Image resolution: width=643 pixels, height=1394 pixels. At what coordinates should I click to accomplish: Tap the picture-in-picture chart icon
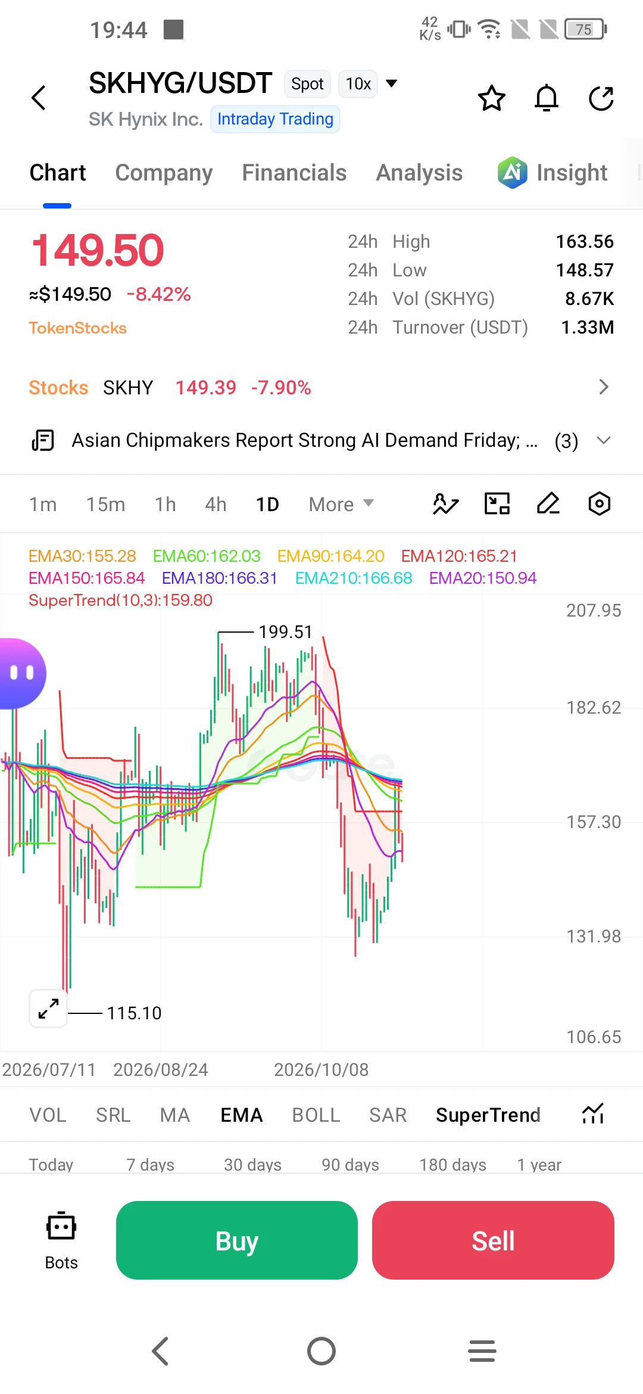pyautogui.click(x=497, y=504)
